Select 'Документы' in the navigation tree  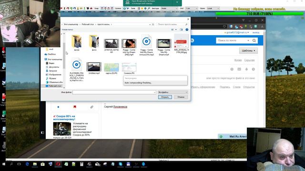(52, 67)
